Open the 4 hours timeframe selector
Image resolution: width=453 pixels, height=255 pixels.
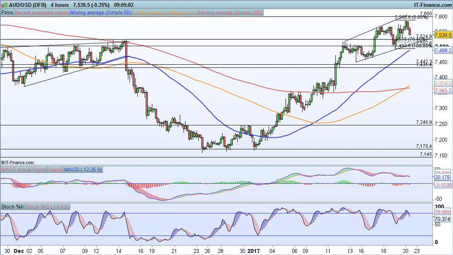(x=60, y=5)
